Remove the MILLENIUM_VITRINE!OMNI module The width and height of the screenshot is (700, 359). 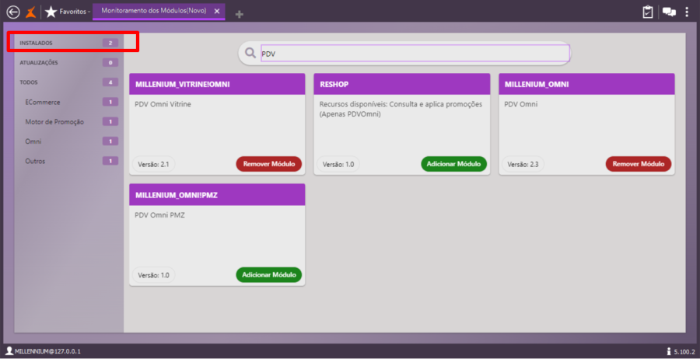click(269, 164)
